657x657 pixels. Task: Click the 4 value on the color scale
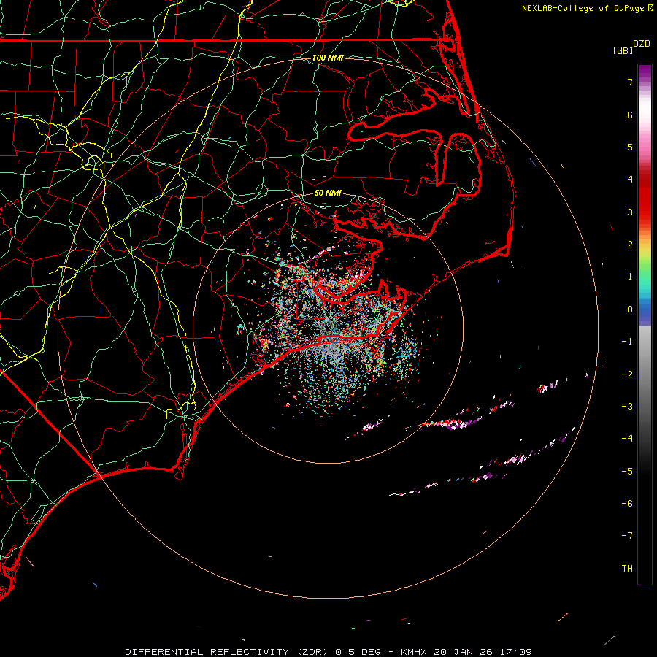coord(630,180)
